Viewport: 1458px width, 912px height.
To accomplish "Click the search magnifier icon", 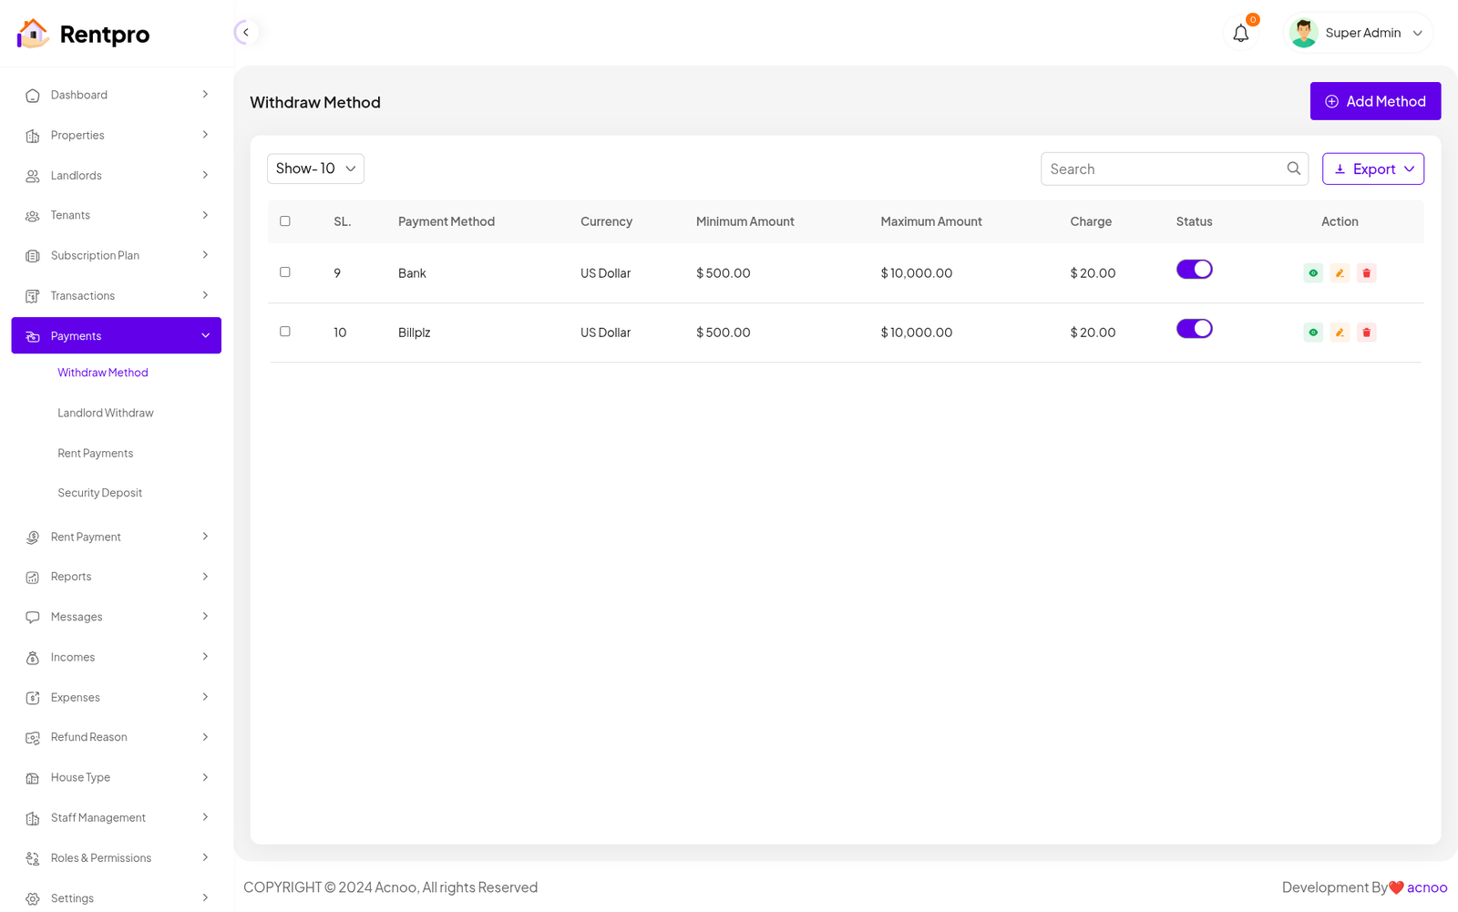I will 1293,169.
